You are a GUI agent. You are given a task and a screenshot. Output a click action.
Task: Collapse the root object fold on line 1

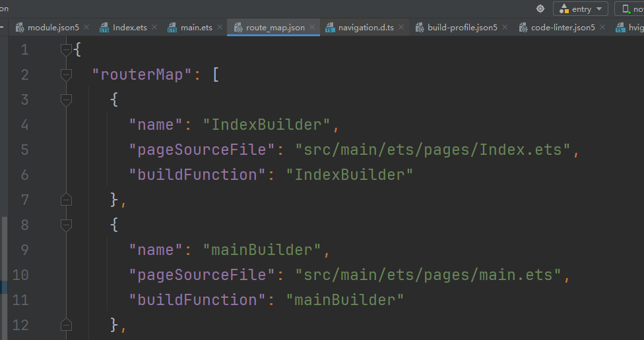(x=66, y=49)
